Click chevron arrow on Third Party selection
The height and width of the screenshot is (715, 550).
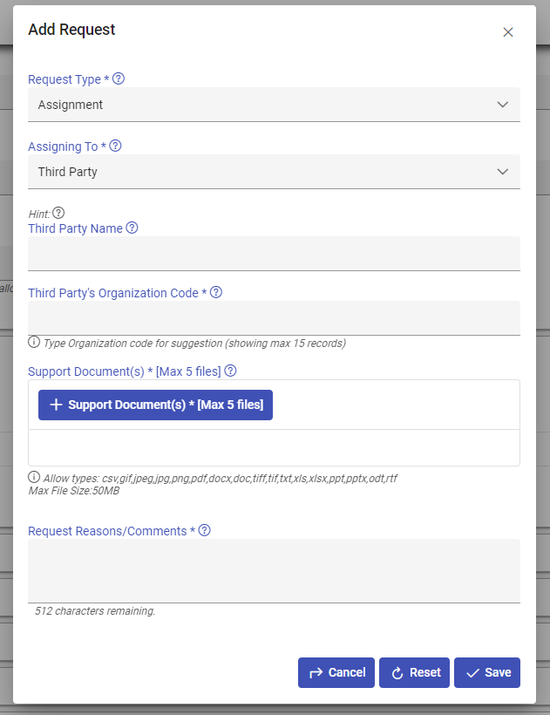503,172
